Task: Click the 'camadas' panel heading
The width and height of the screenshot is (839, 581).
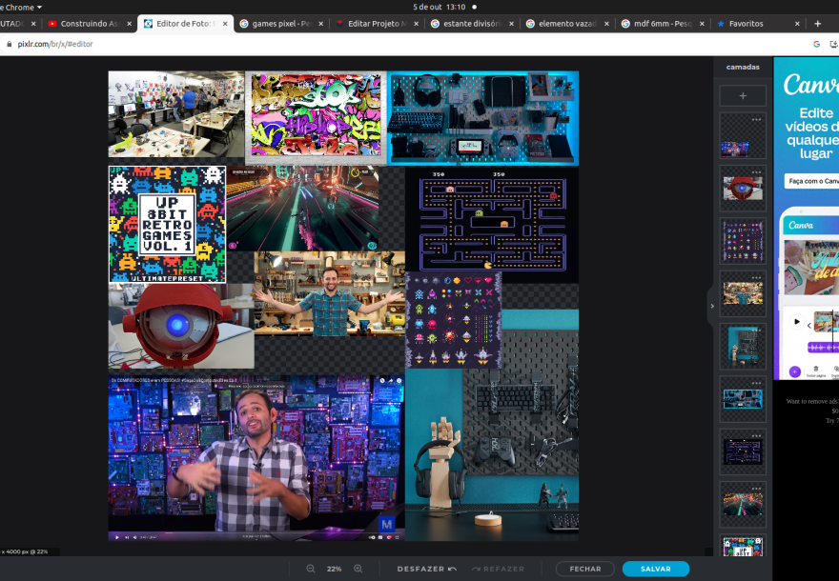Action: [x=743, y=67]
